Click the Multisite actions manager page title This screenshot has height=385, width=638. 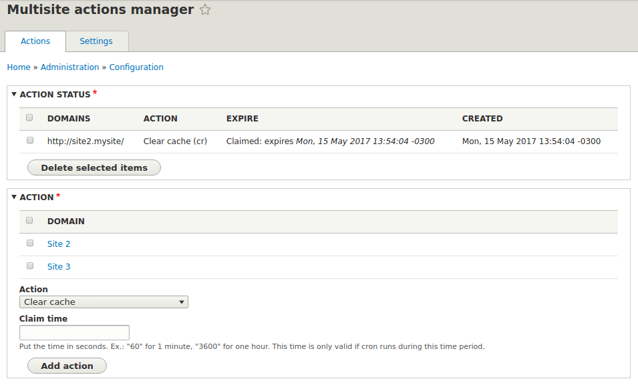pos(100,9)
